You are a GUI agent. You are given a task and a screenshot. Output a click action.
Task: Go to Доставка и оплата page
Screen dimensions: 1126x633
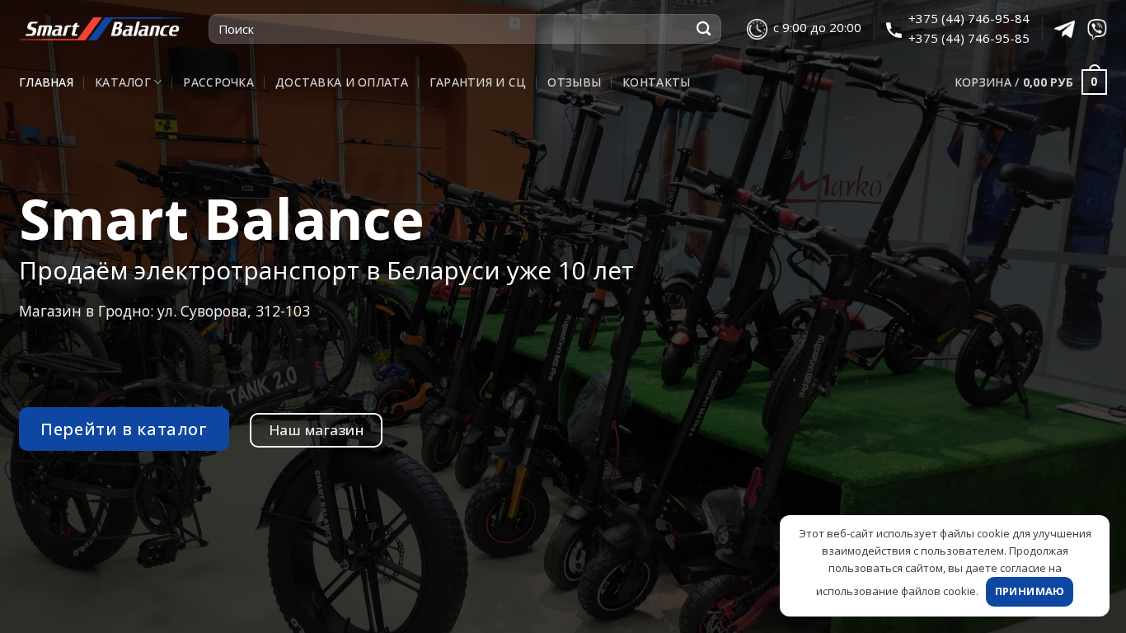(x=342, y=82)
